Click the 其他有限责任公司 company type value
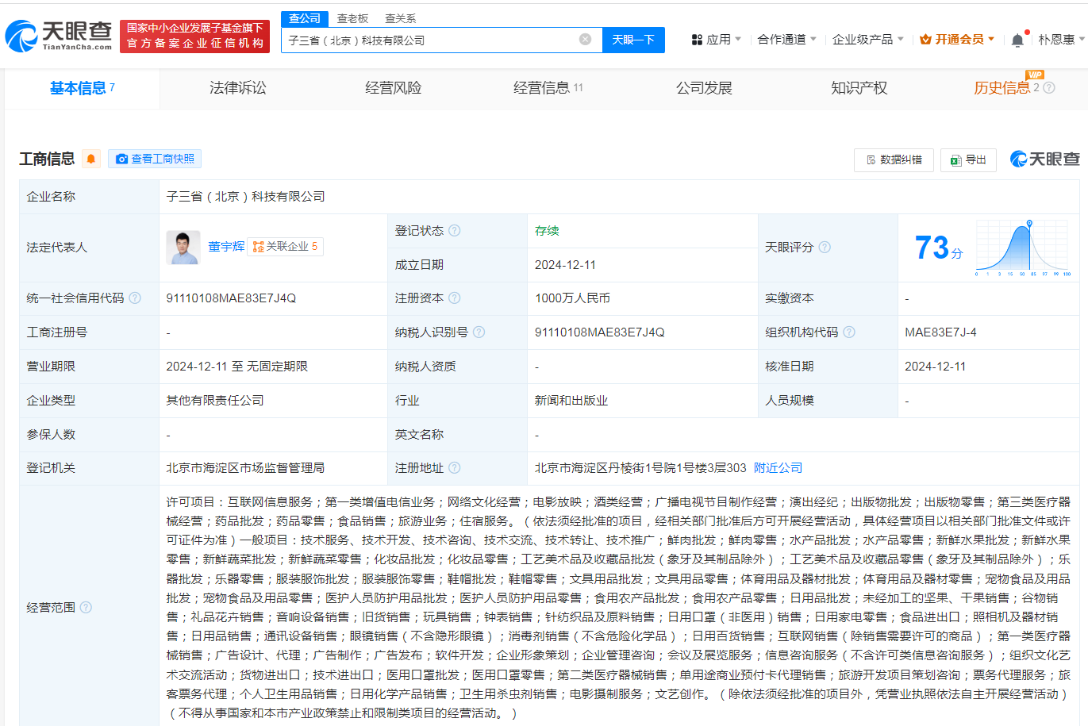Image resolution: width=1088 pixels, height=726 pixels. click(x=215, y=401)
